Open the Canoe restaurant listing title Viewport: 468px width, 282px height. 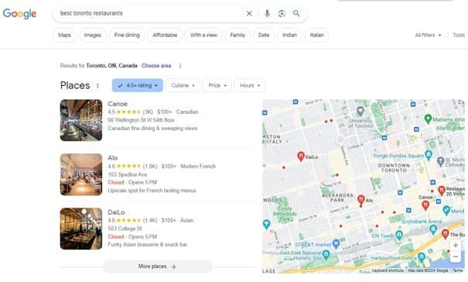(118, 104)
